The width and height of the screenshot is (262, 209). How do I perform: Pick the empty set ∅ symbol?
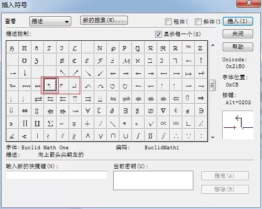coord(150,111)
